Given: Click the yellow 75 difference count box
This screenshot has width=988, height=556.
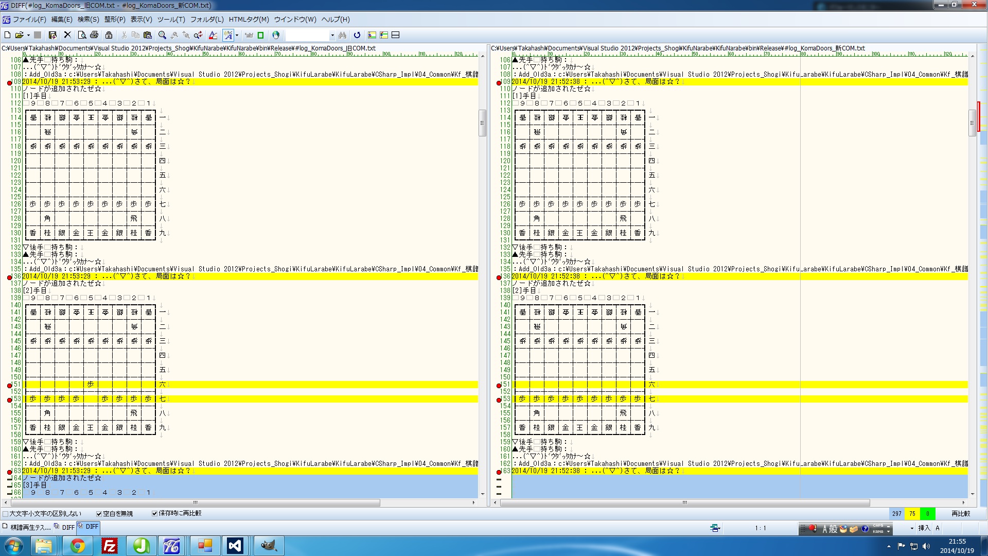Looking at the screenshot, I should coord(912,514).
